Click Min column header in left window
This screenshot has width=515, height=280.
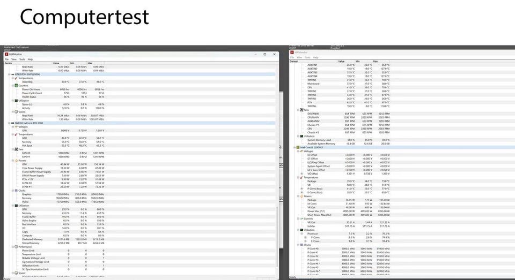tap(78, 63)
